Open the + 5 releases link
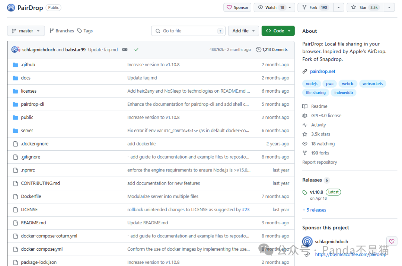The width and height of the screenshot is (402, 266). coord(314,210)
